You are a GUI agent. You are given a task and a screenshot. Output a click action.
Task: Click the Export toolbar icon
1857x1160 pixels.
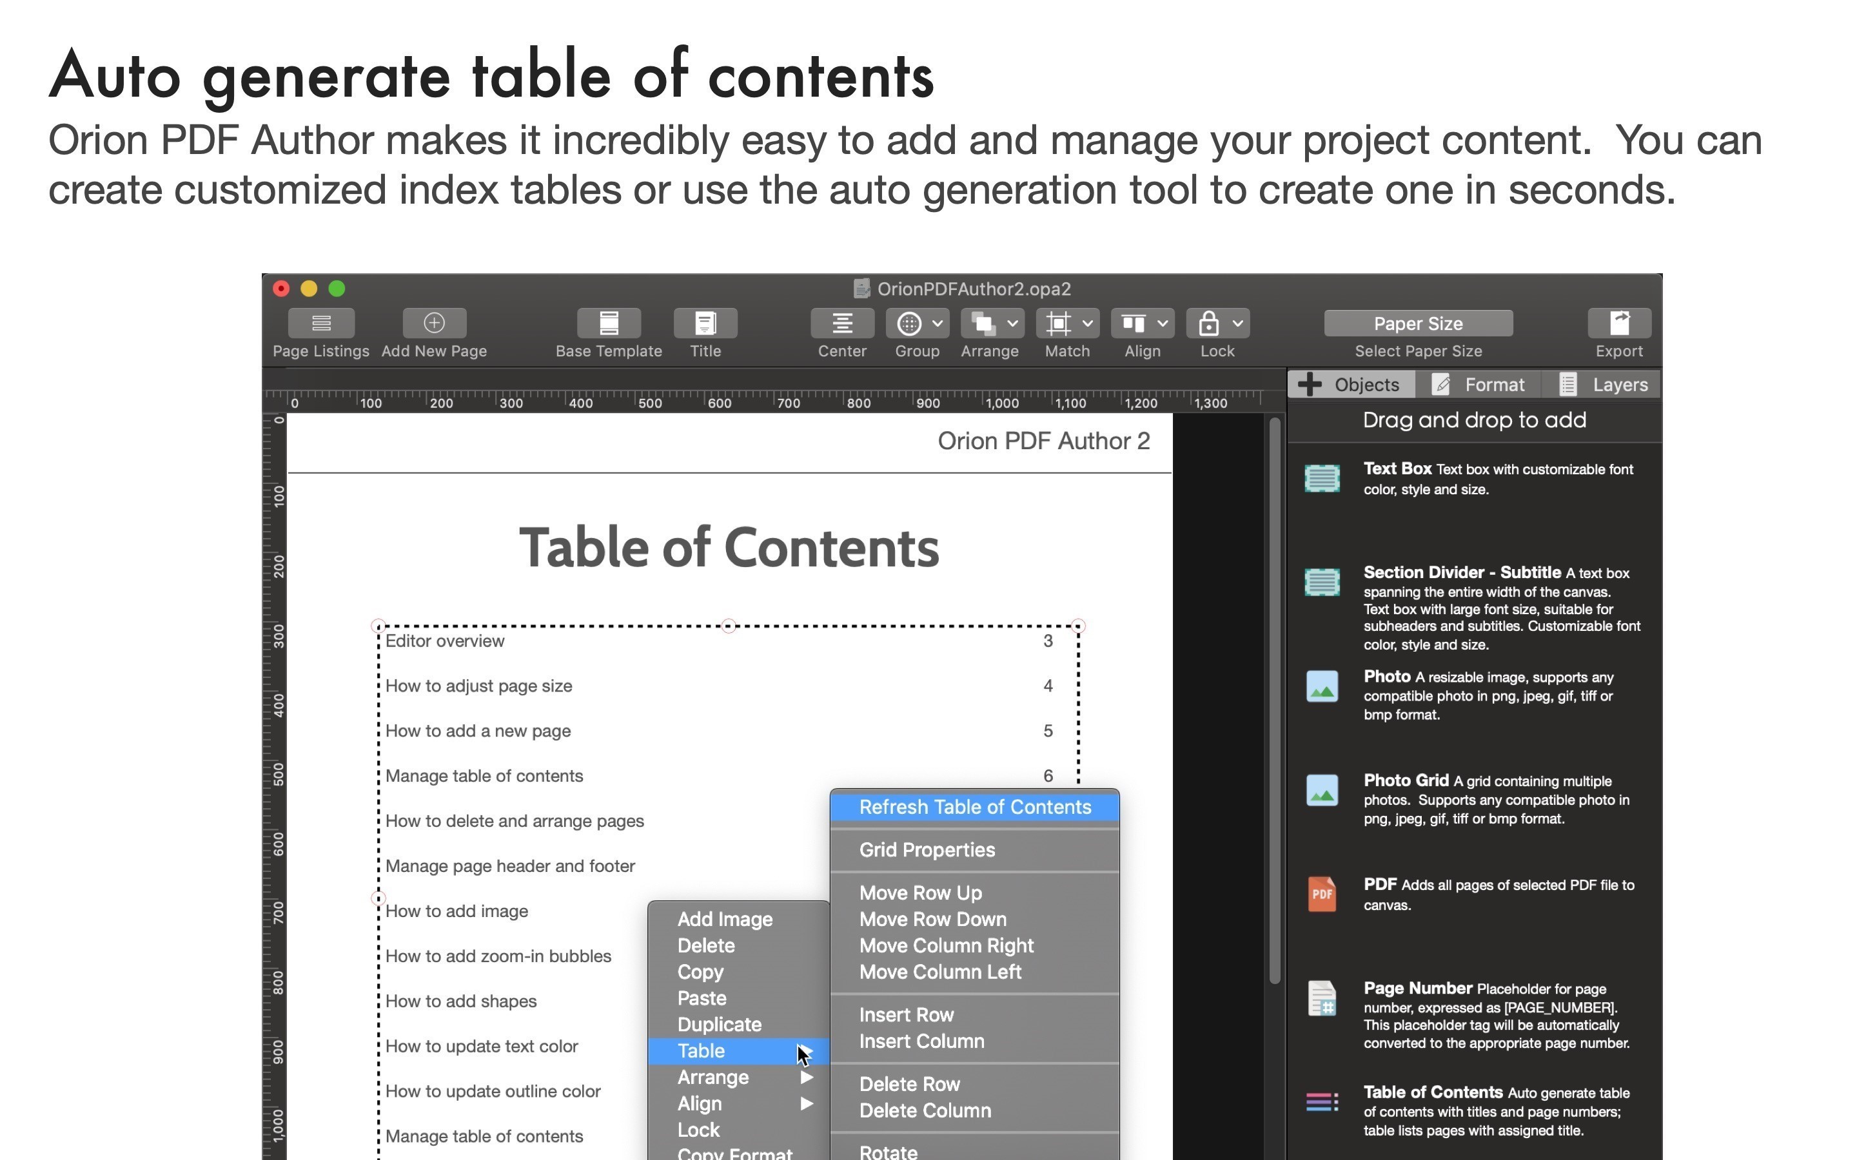point(1619,323)
